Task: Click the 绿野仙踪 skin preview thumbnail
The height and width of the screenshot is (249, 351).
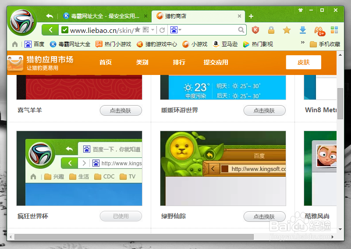Action: pyautogui.click(x=223, y=168)
